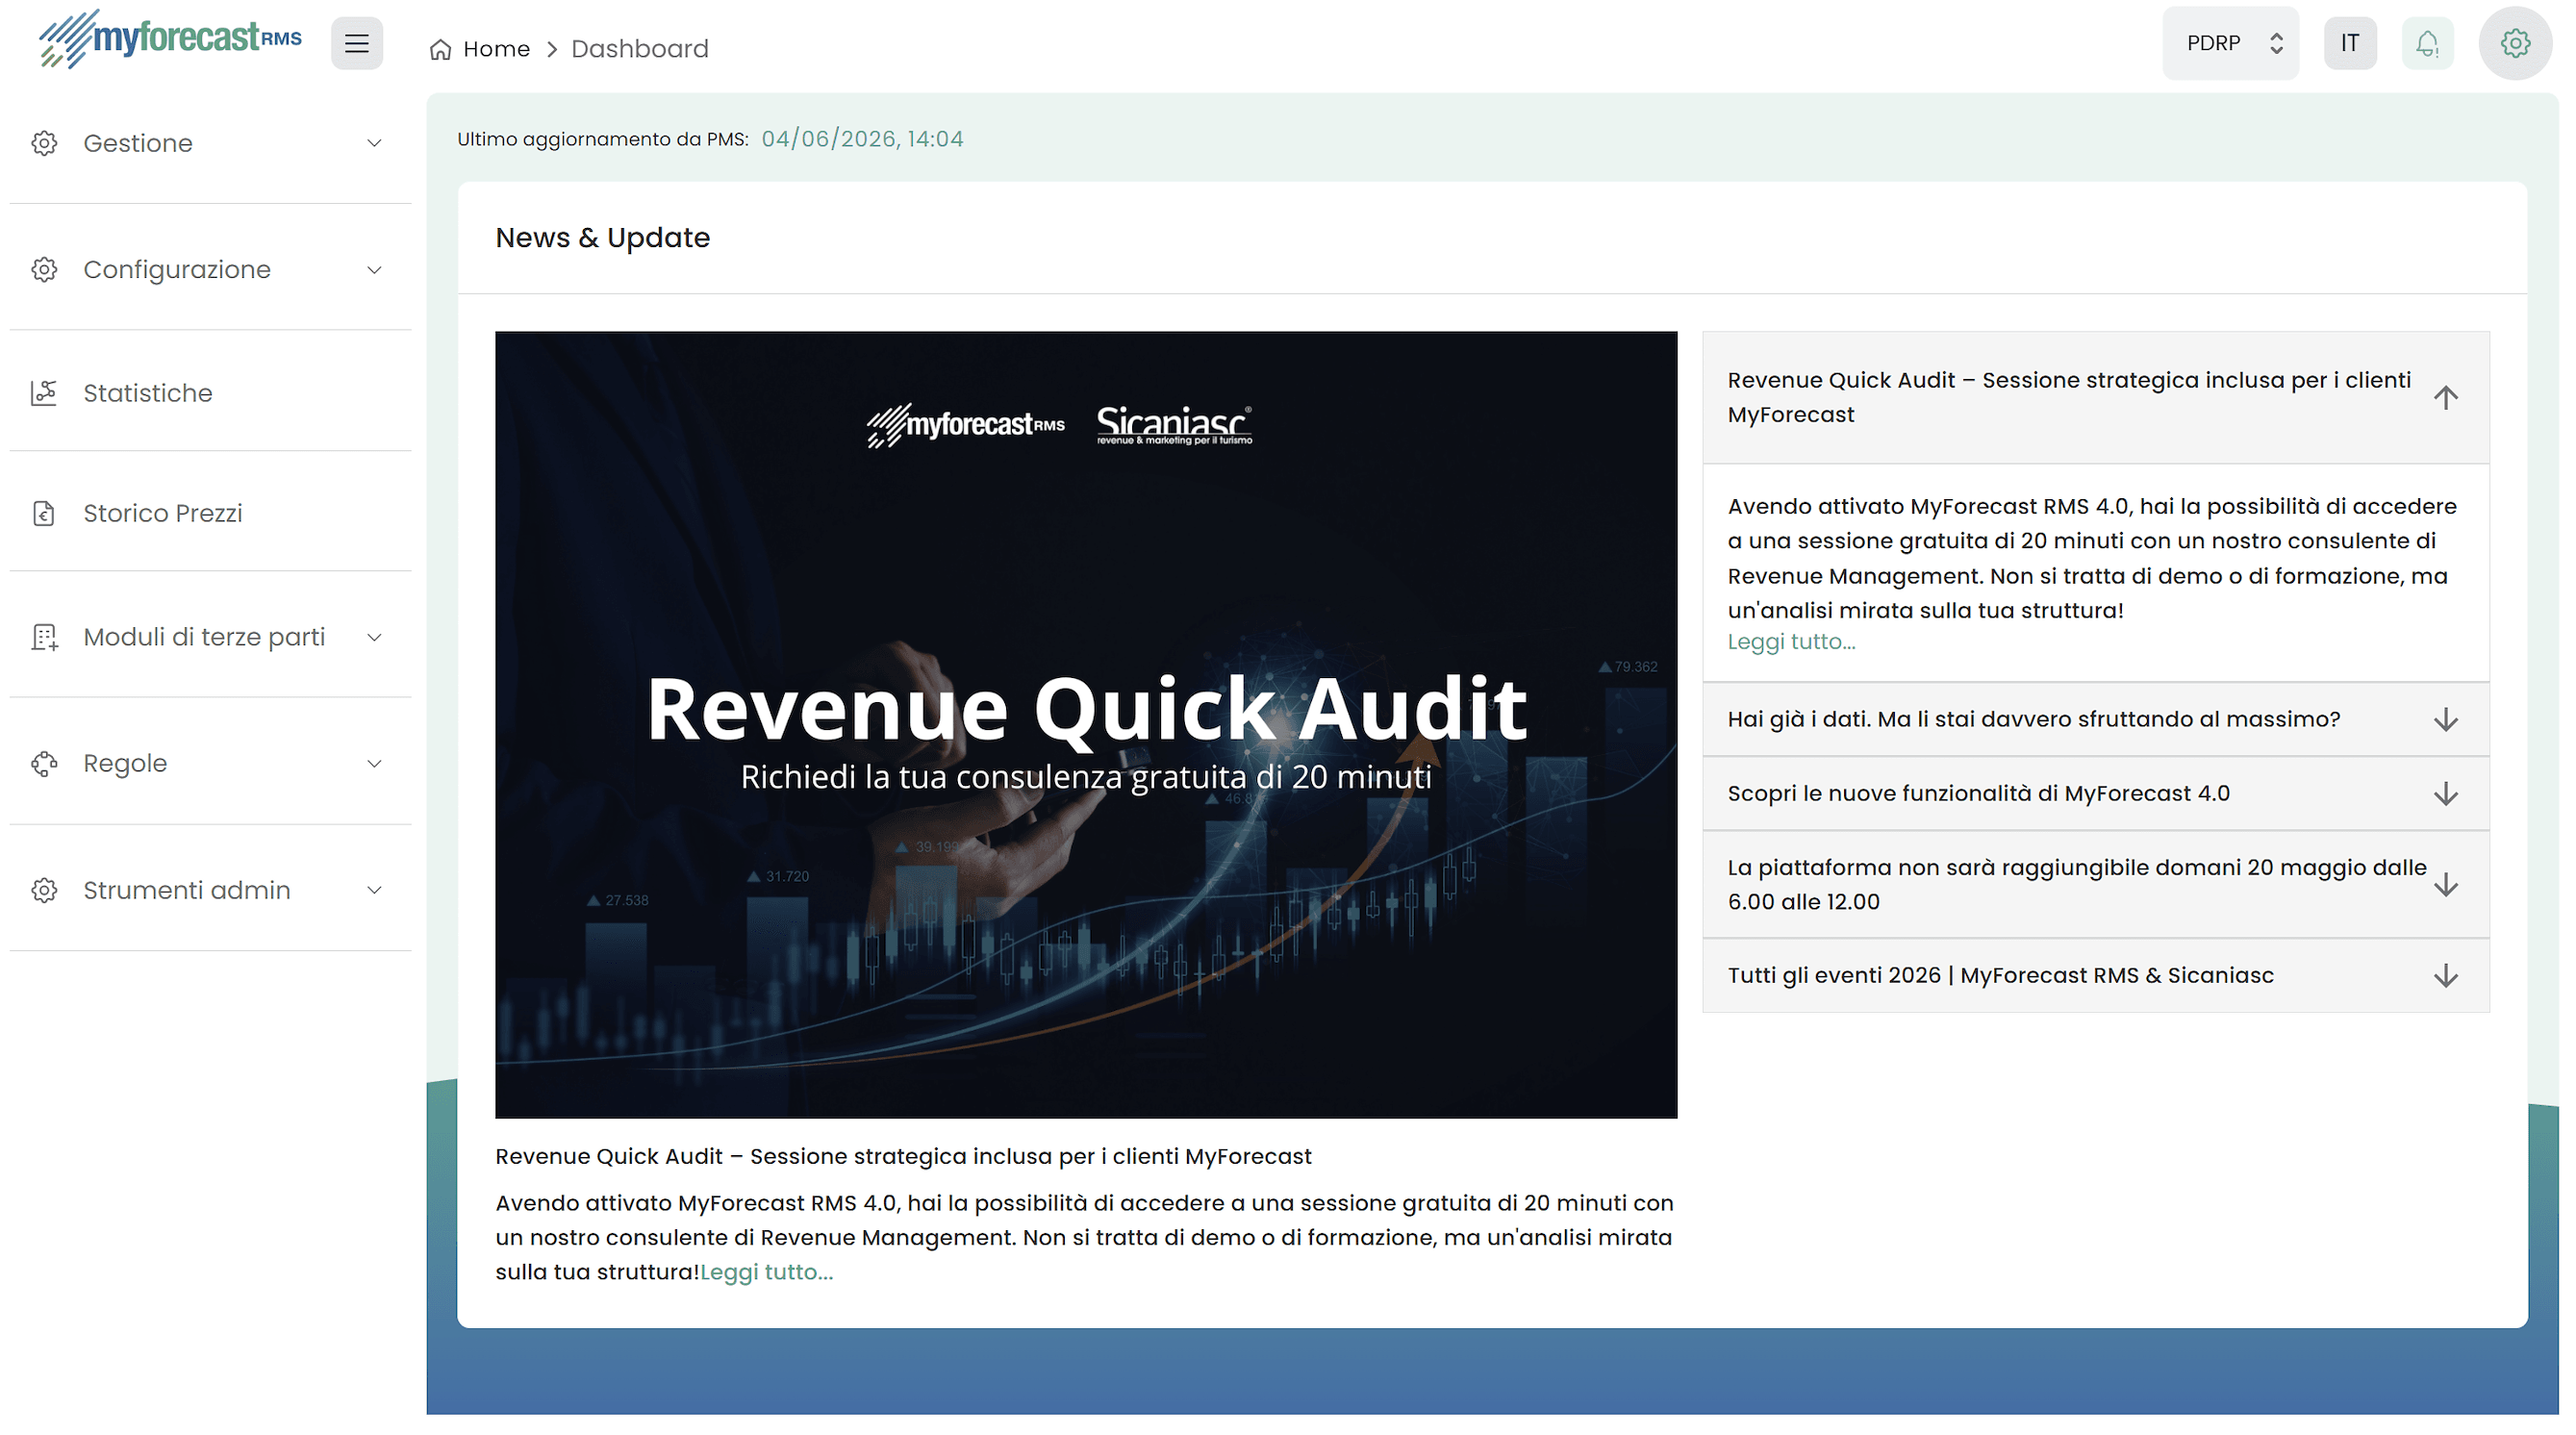Expand 'Hai già i dati' news with down arrow

point(2446,720)
